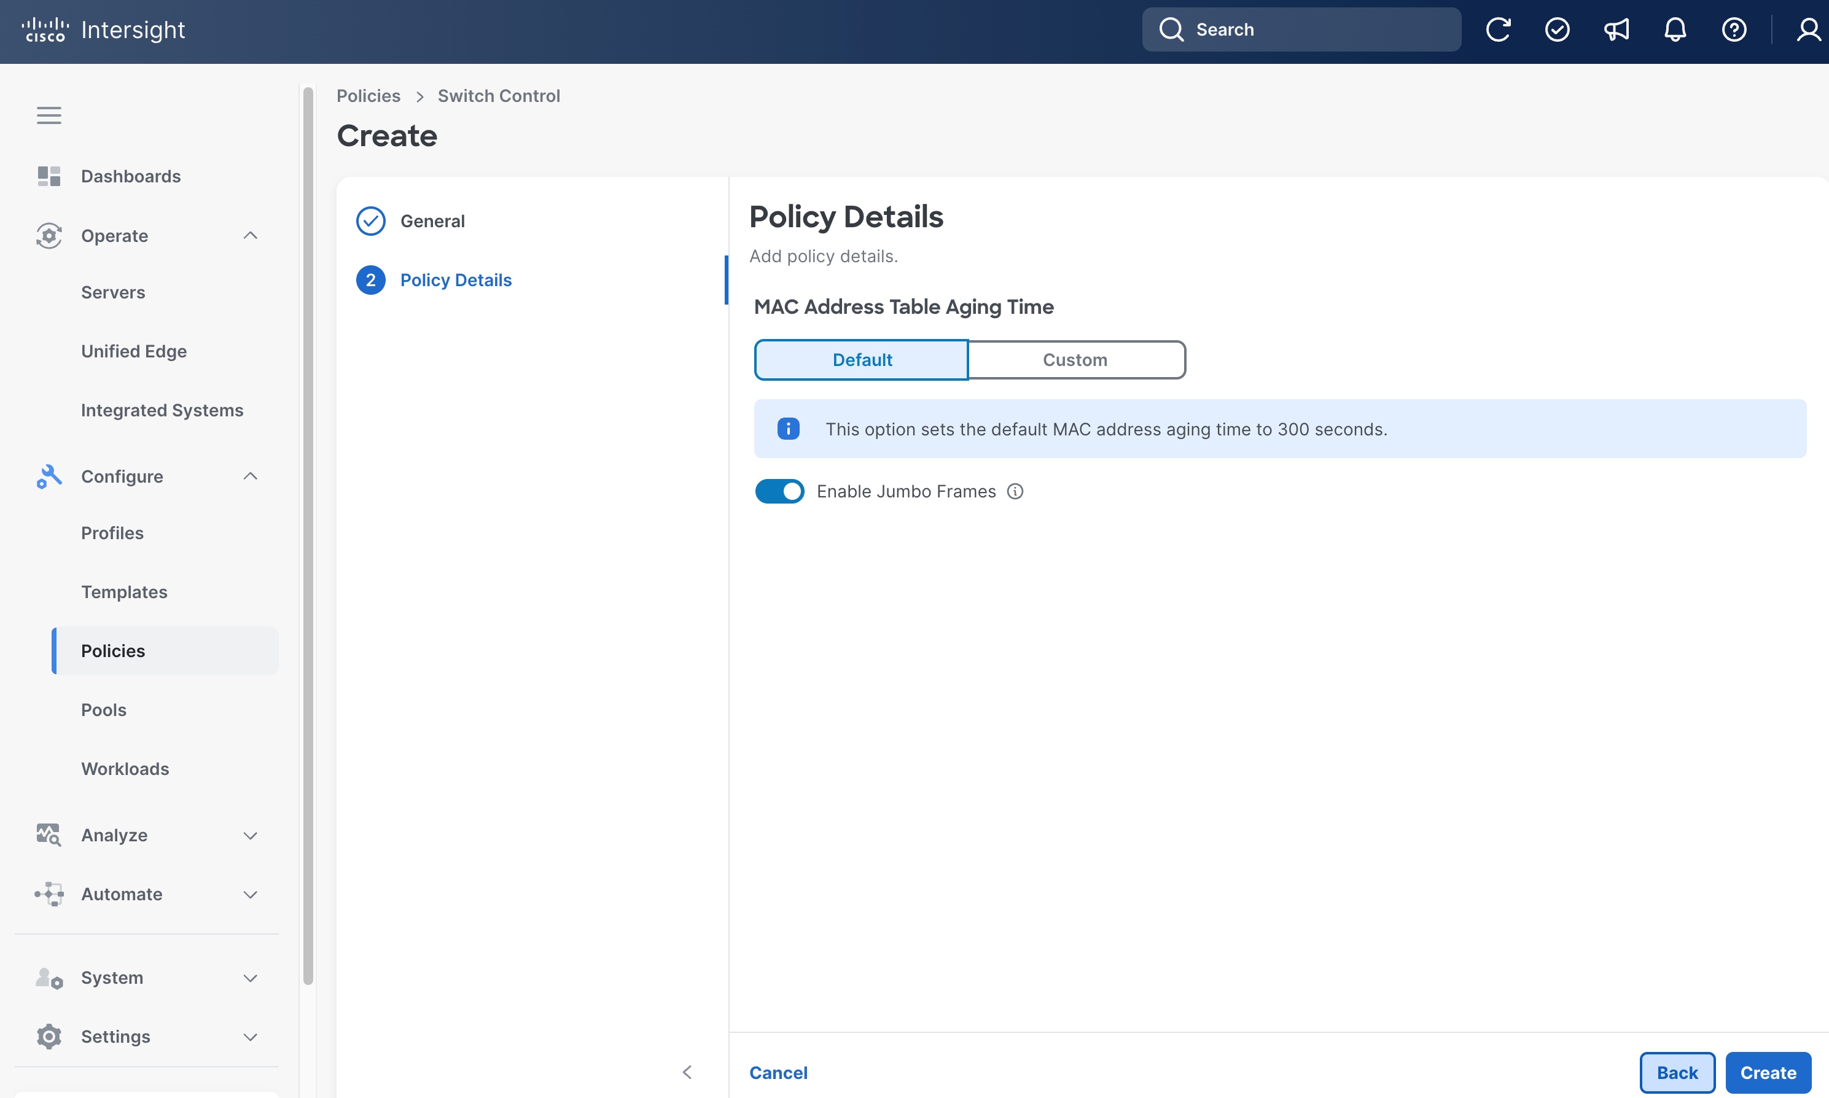Open Unified Edge menu item

pyautogui.click(x=133, y=351)
